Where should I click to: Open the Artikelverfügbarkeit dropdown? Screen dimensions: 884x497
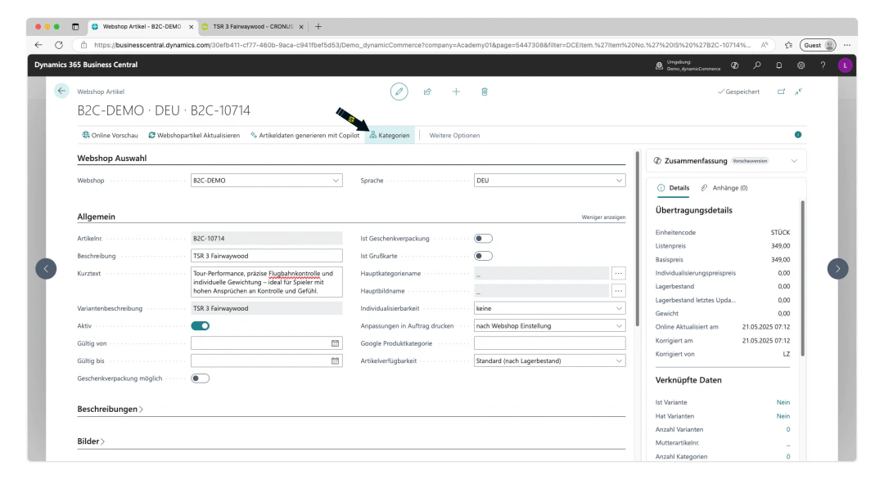tap(550, 360)
